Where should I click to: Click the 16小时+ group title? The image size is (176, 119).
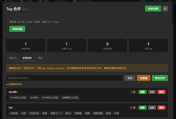point(13,92)
